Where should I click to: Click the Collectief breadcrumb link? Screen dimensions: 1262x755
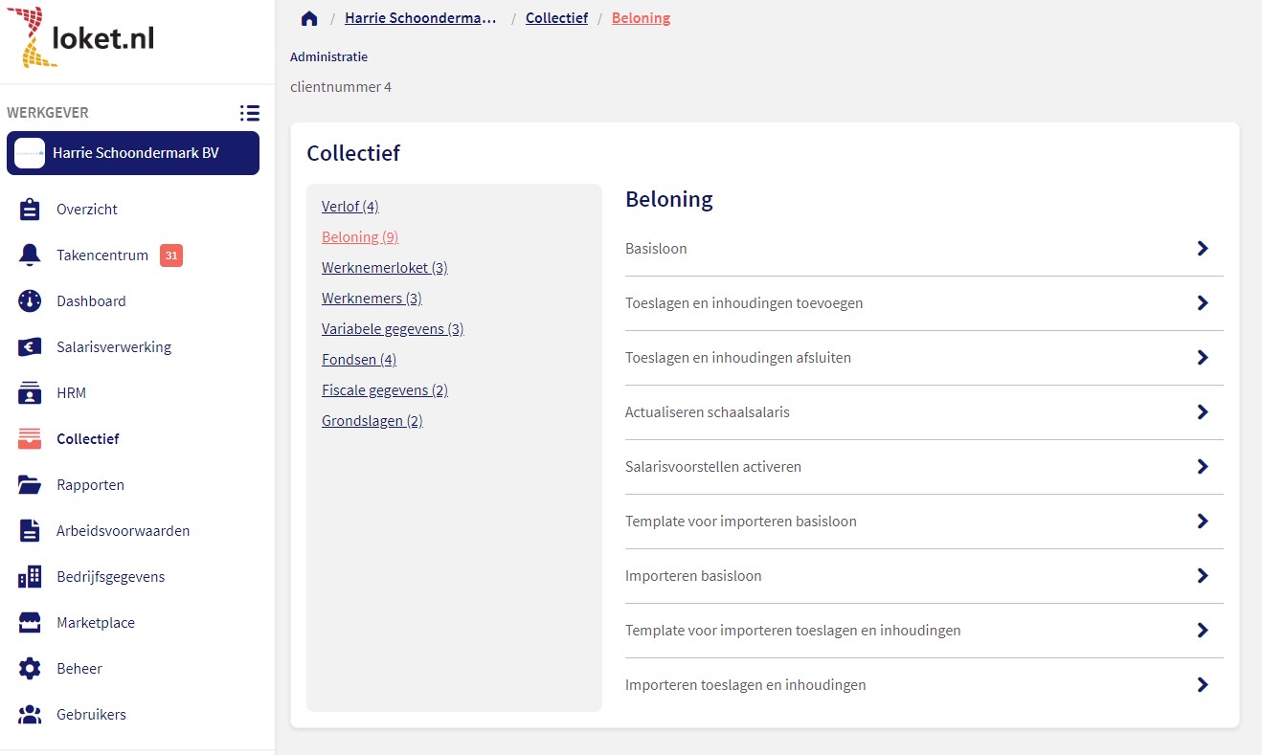point(556,16)
